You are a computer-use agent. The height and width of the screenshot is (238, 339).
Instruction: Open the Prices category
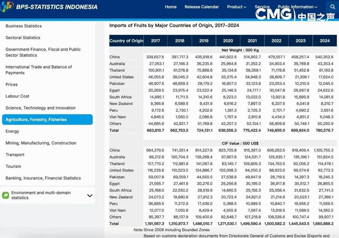(x=12, y=84)
